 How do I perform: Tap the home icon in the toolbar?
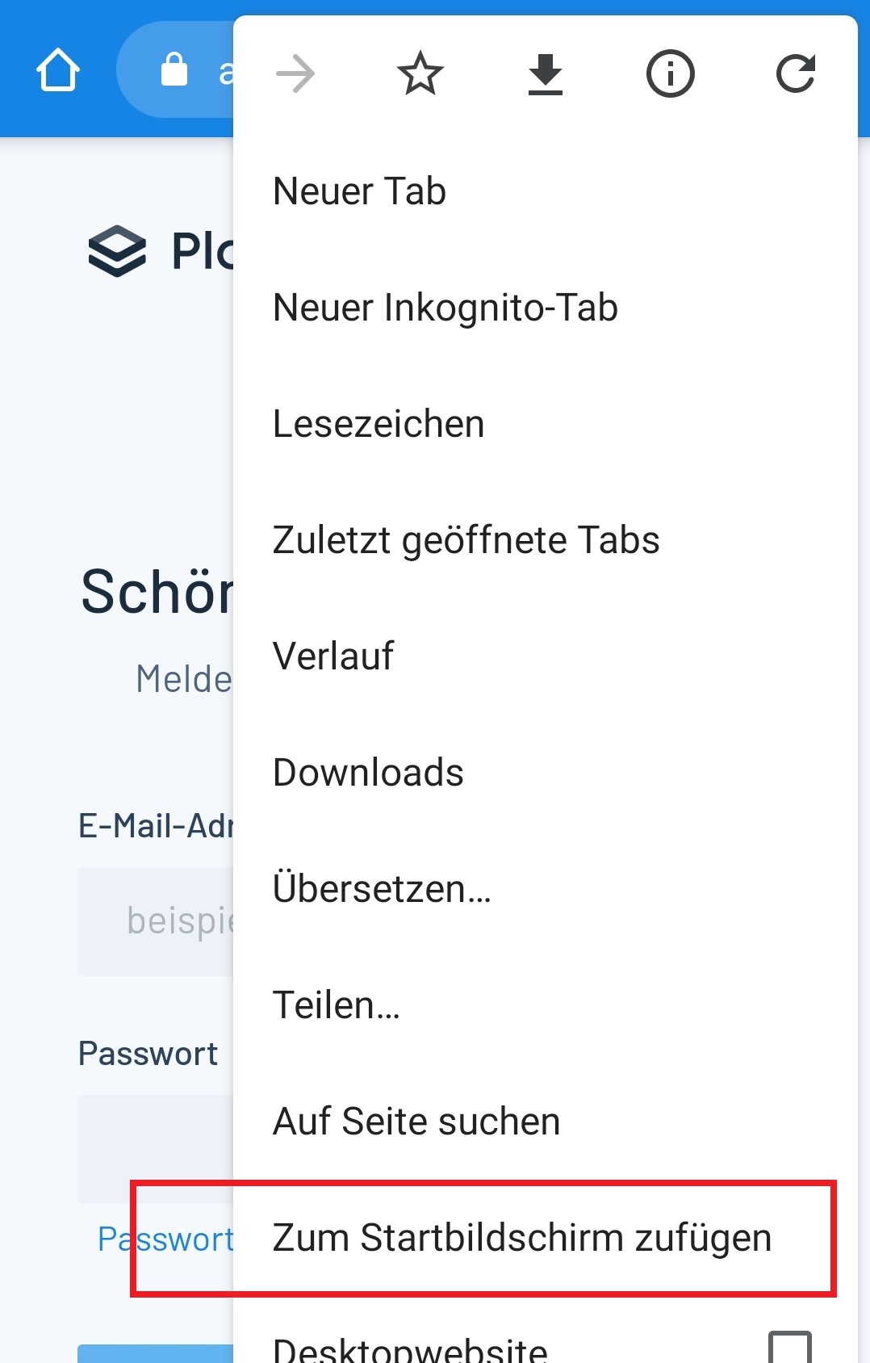pos(56,69)
